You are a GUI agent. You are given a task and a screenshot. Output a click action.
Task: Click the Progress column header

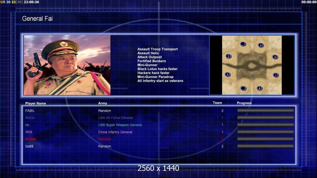[244, 103]
